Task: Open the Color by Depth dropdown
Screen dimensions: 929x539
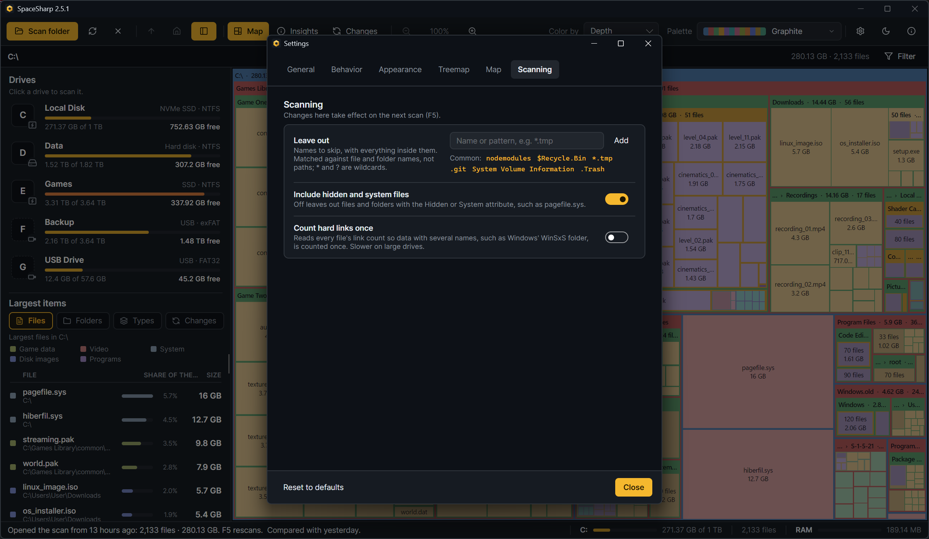Action: click(621, 31)
